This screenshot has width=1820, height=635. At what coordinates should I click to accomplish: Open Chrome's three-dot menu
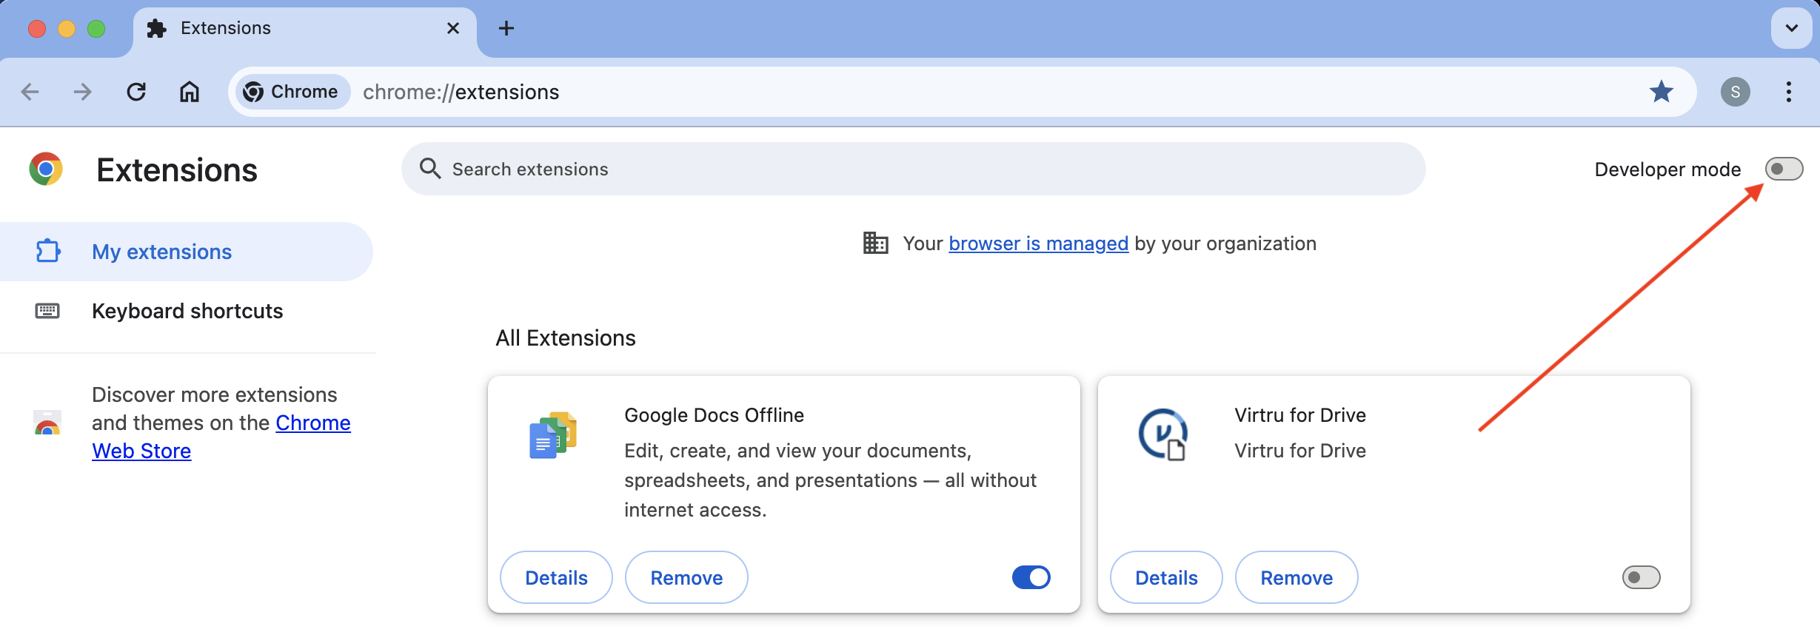(x=1789, y=92)
